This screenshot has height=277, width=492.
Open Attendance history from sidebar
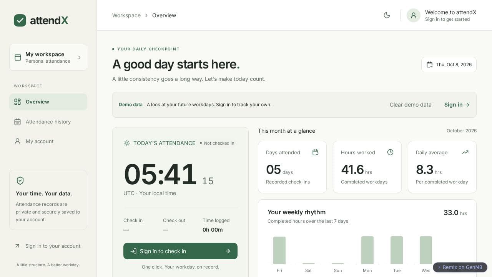coord(48,122)
